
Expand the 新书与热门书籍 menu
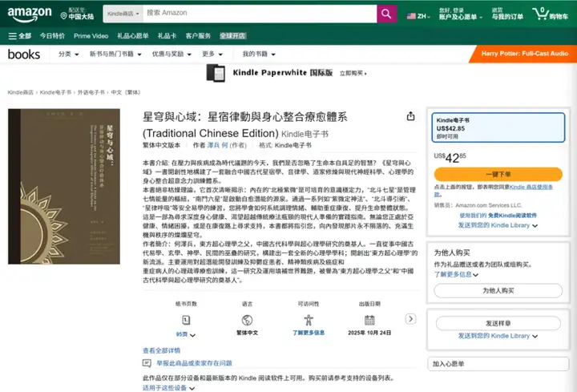click(x=115, y=54)
